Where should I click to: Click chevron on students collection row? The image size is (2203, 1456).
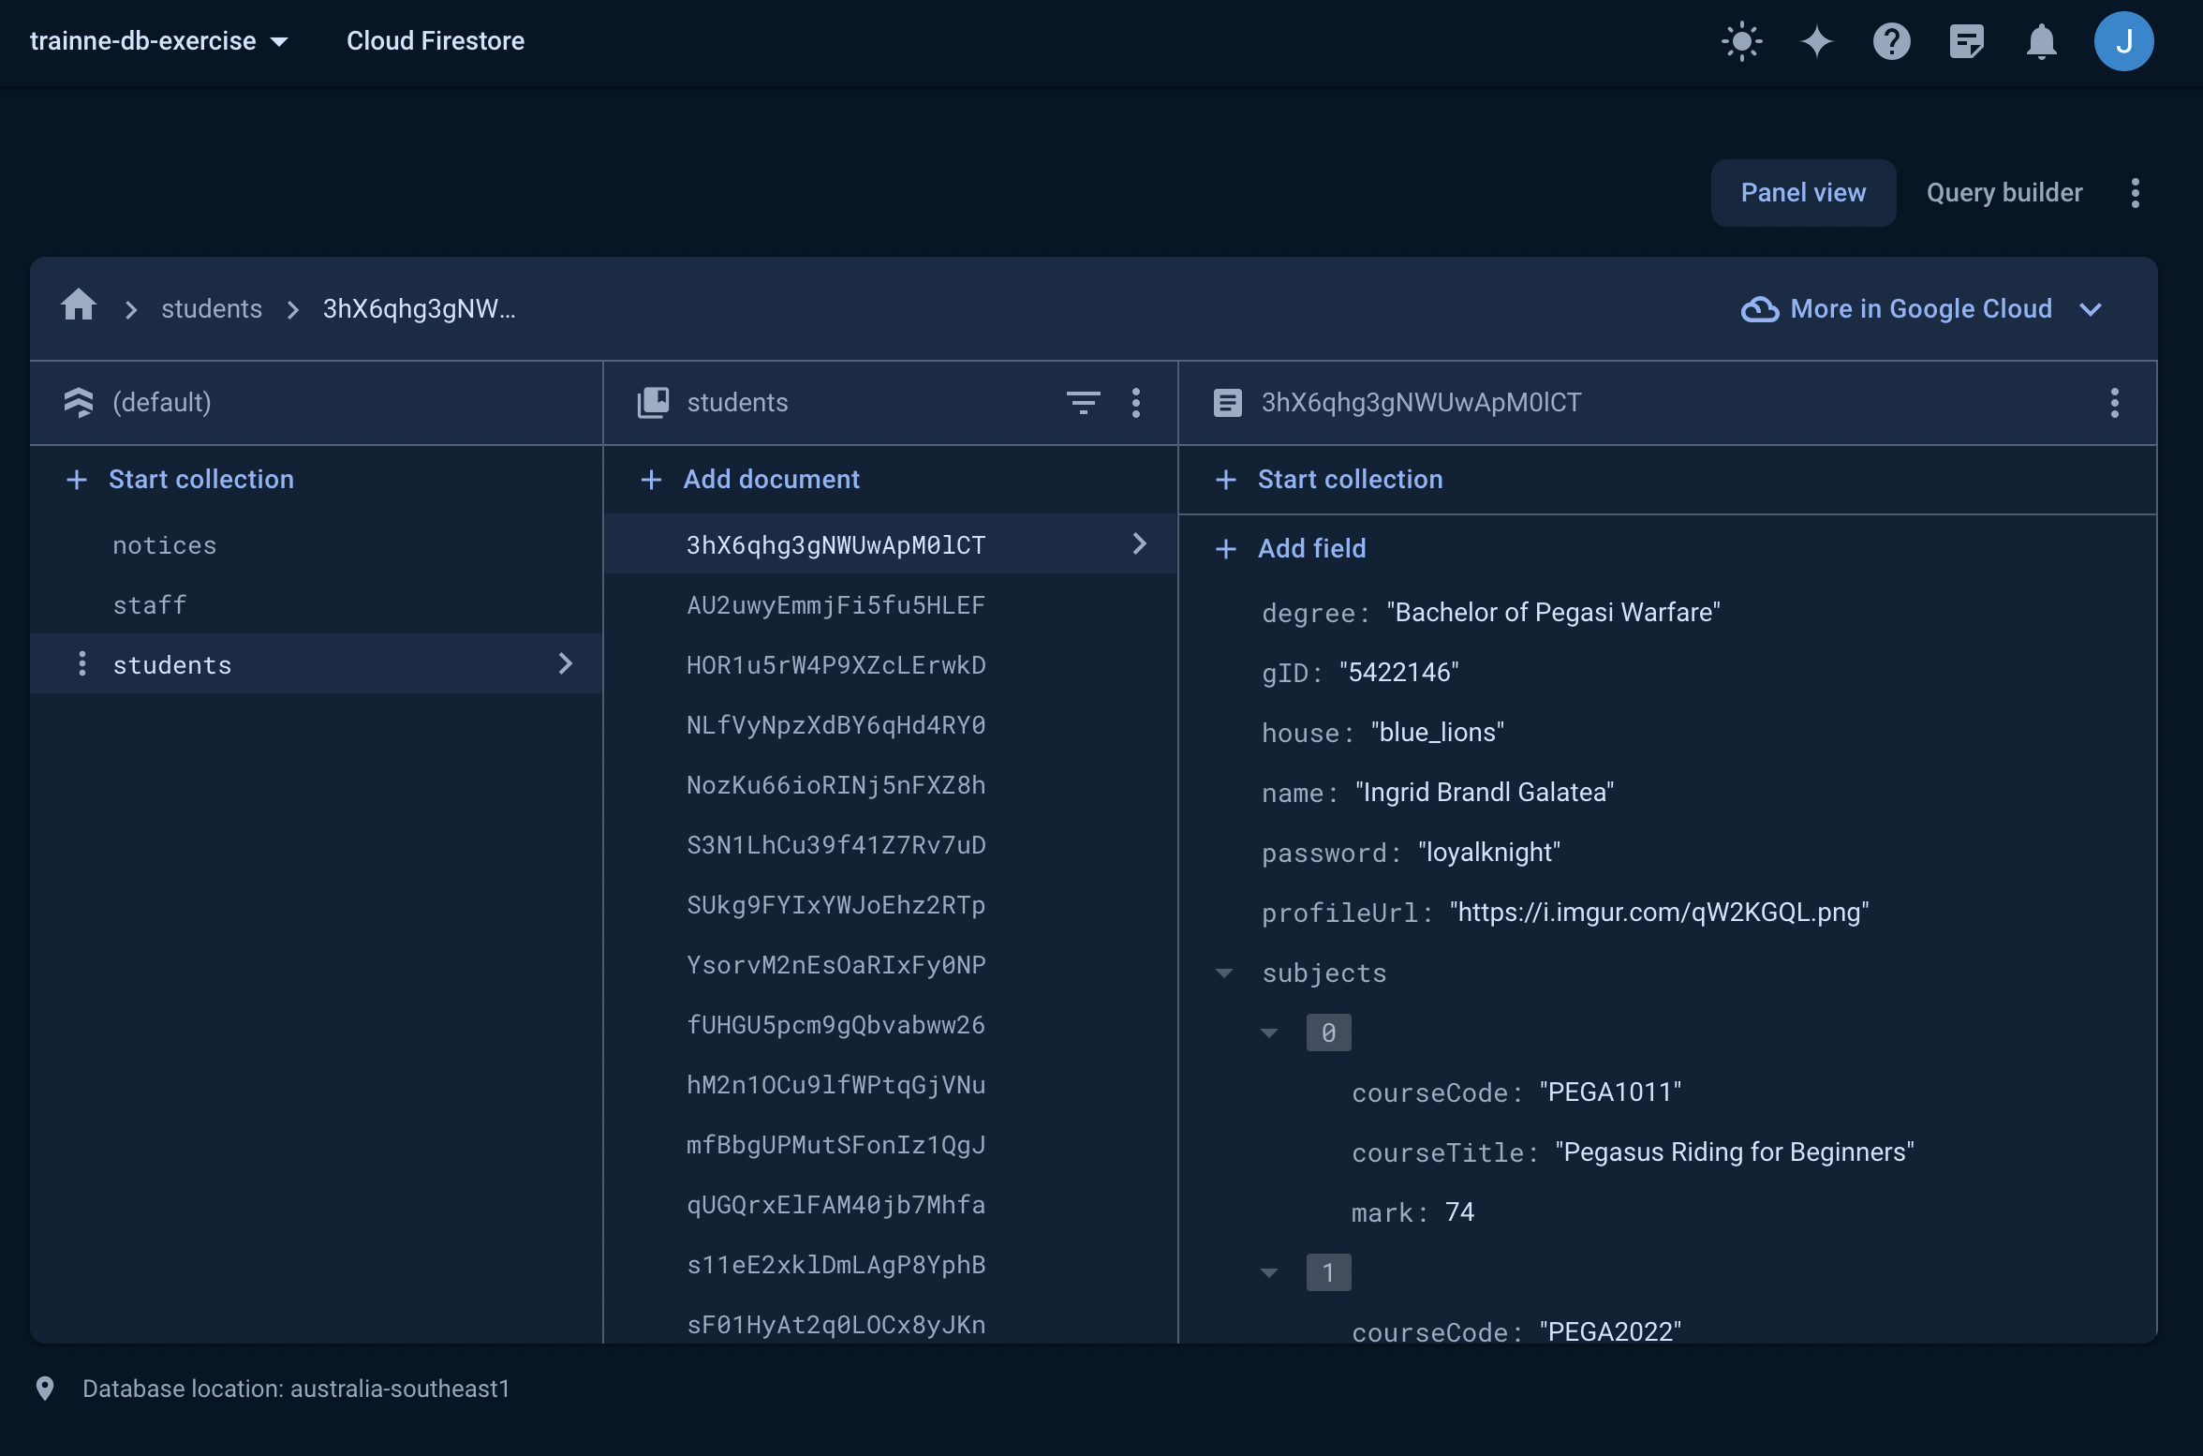click(x=565, y=663)
